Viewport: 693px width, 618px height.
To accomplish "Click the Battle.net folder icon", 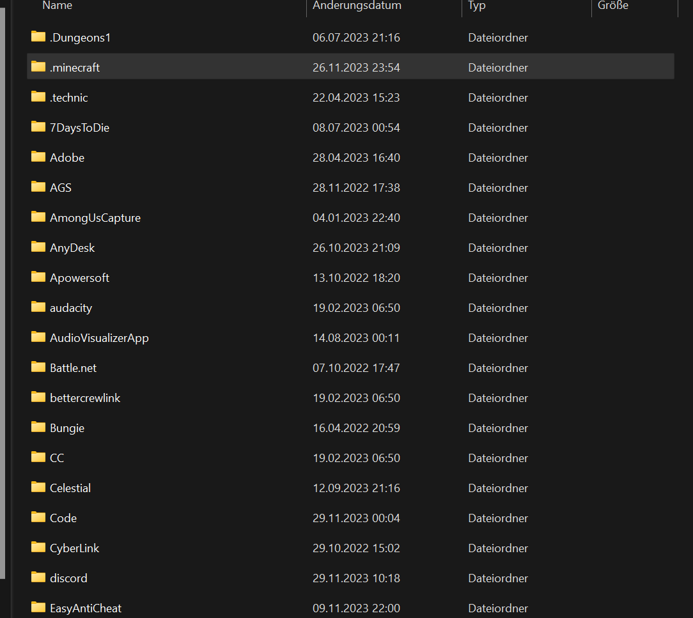I will point(38,367).
